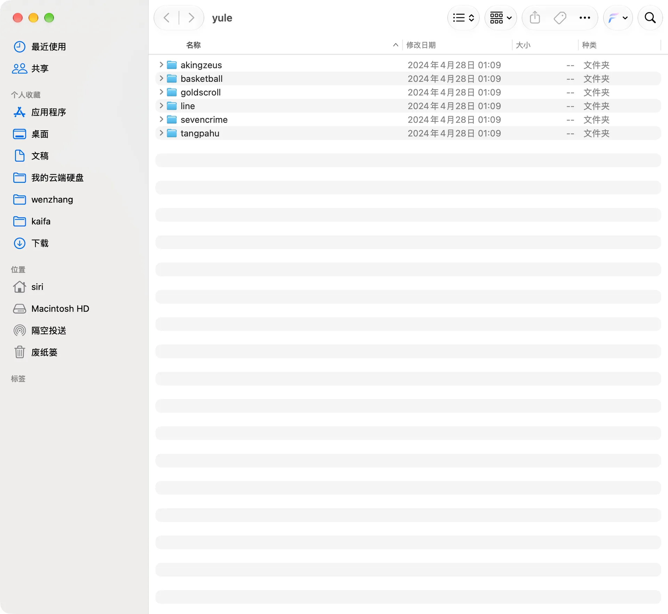The height and width of the screenshot is (614, 668).
Task: Select the goldscroll folder name
Action: (200, 92)
